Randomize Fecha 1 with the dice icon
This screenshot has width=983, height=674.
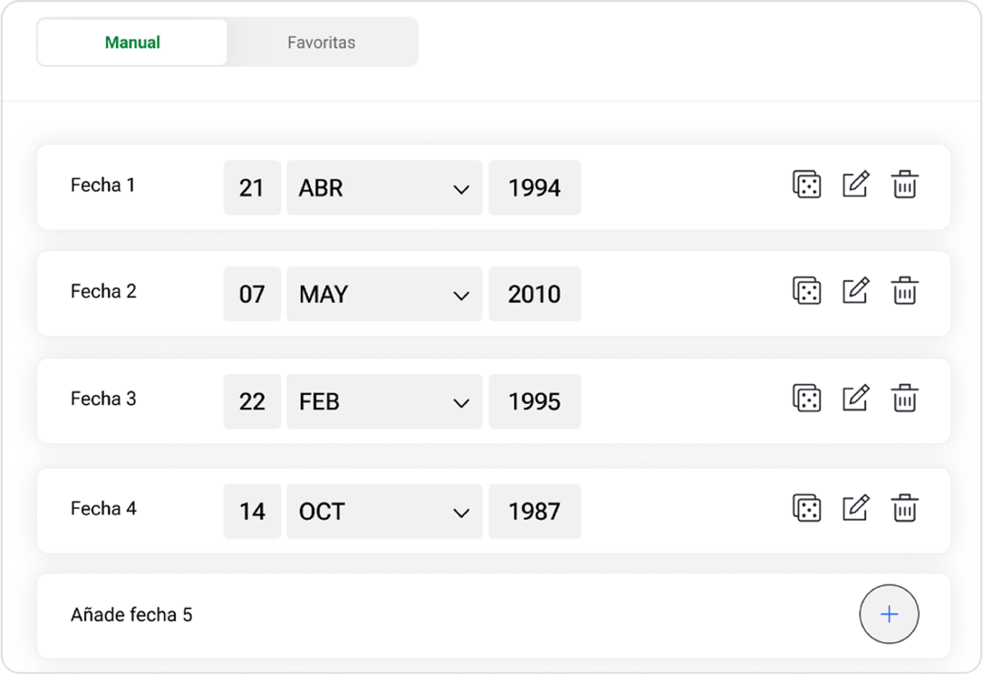coord(806,185)
